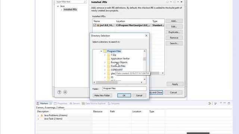Collapse the Program Files folder node
The image size is (239, 134).
101,51
